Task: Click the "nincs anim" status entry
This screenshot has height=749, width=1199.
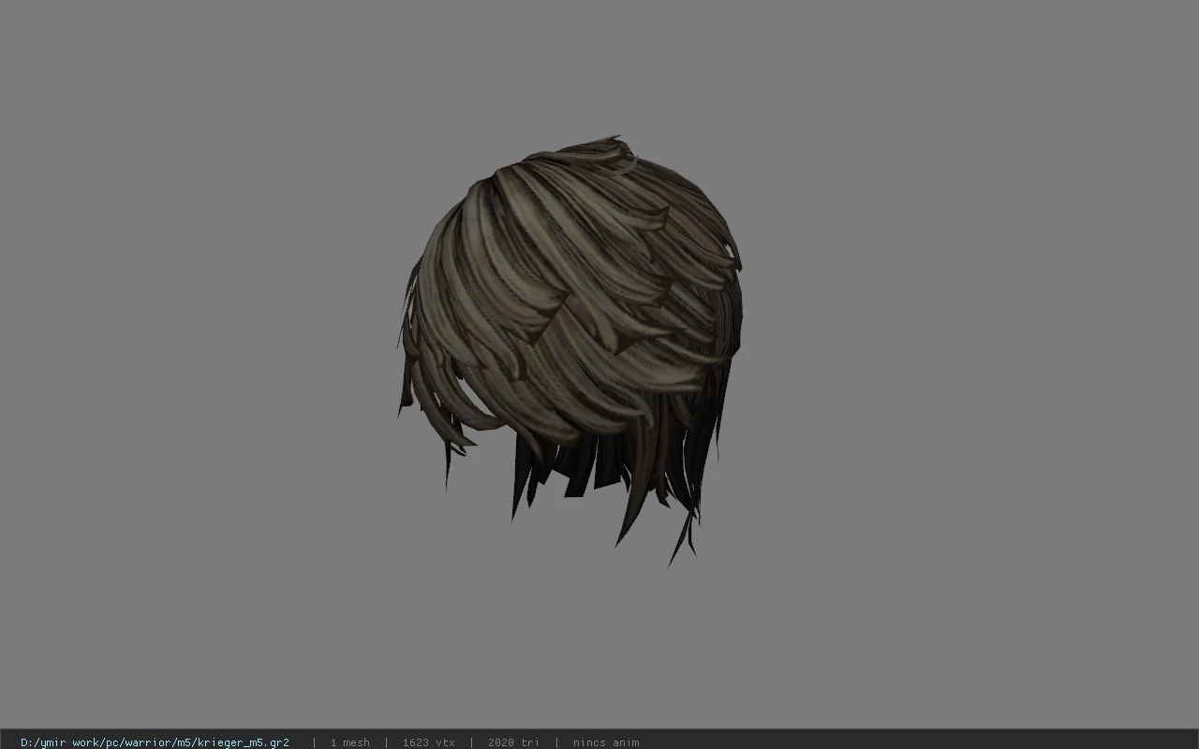Action: 606,742
